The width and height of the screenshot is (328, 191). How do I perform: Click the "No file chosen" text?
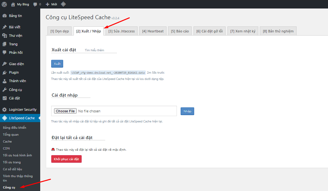coord(89,111)
